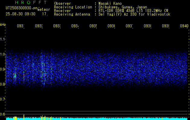
Task: Click the tall yellow spike in bottom level graph
Action: 24,117
